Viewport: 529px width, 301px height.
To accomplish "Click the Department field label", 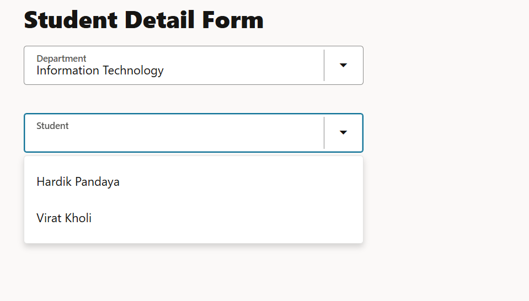I will (x=61, y=58).
